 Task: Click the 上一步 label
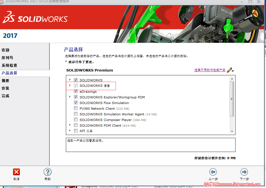[x=213, y=179]
